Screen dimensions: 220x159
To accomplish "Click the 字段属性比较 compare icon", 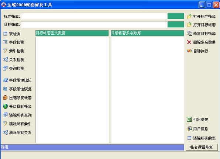I will coord(5,80).
